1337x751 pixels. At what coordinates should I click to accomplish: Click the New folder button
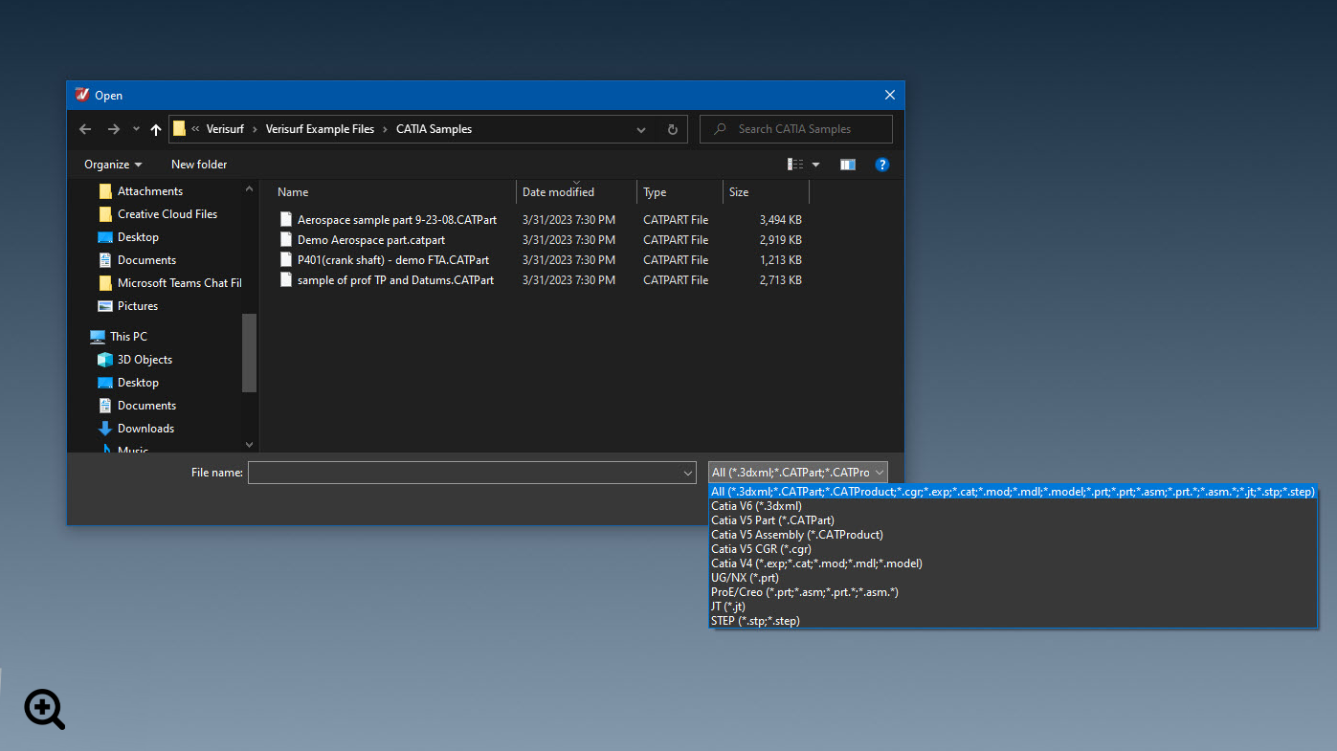(199, 165)
